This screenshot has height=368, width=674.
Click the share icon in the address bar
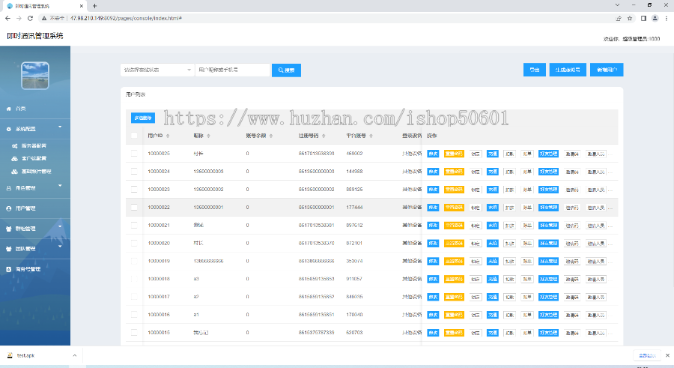(619, 18)
